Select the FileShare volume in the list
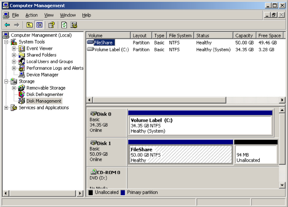This screenshot has width=288, height=207. (104, 43)
